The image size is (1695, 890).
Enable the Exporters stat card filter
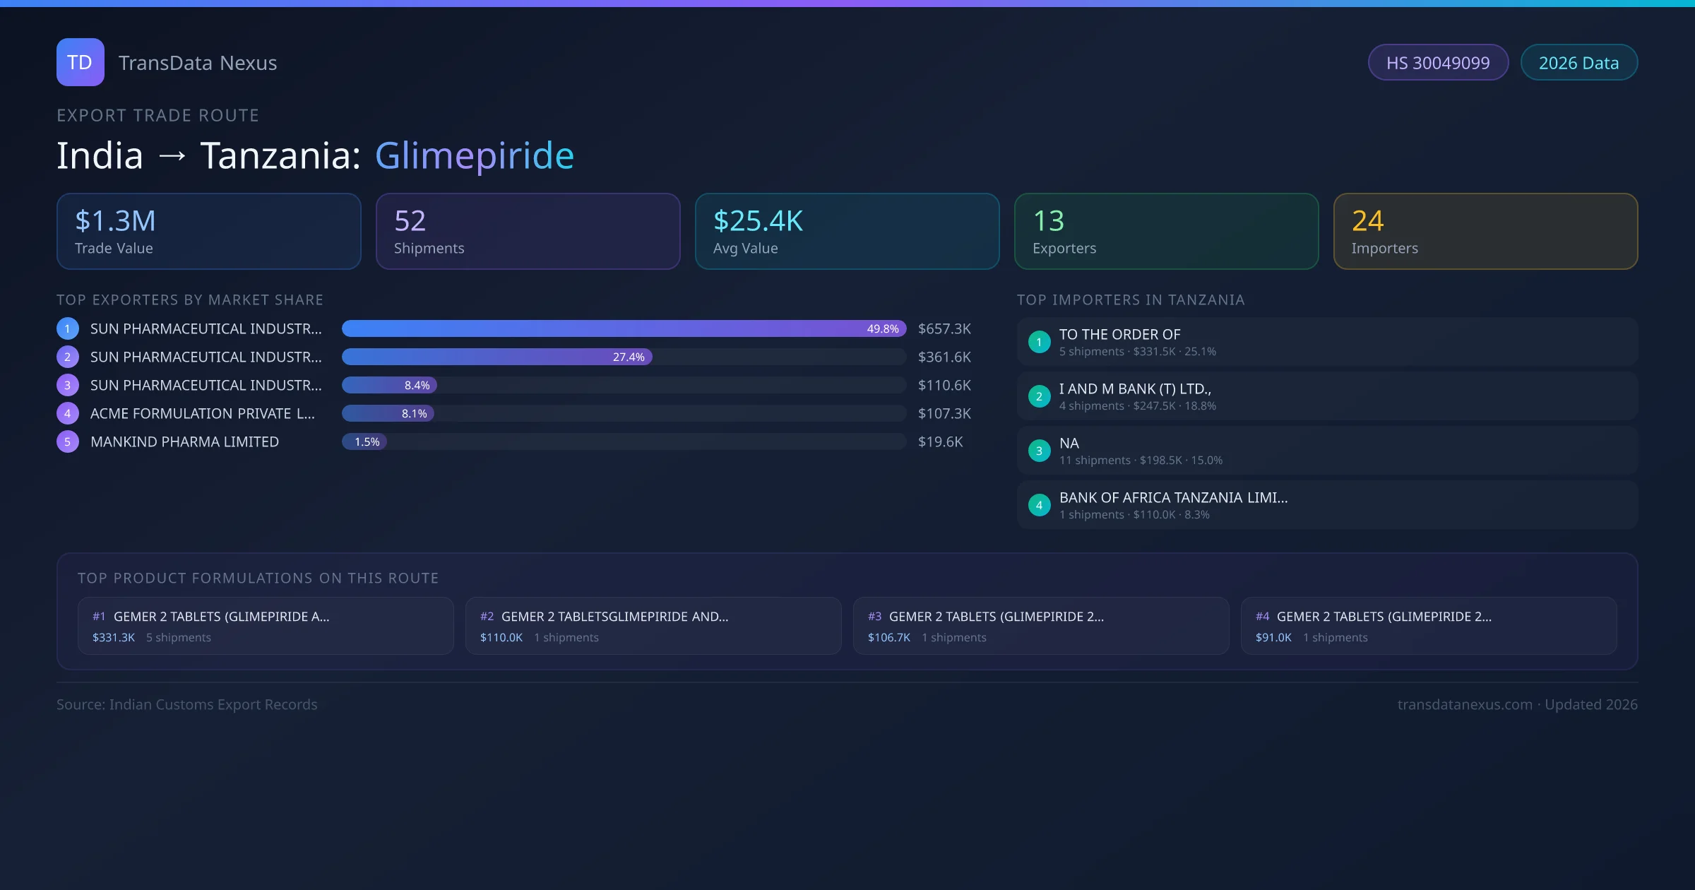tap(1166, 231)
